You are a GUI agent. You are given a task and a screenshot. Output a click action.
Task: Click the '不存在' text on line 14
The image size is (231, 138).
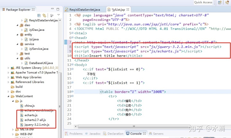click(91, 74)
